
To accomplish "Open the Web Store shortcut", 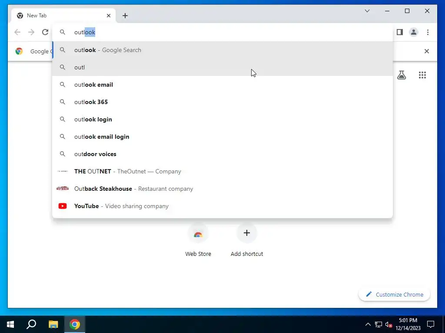I will tap(198, 240).
